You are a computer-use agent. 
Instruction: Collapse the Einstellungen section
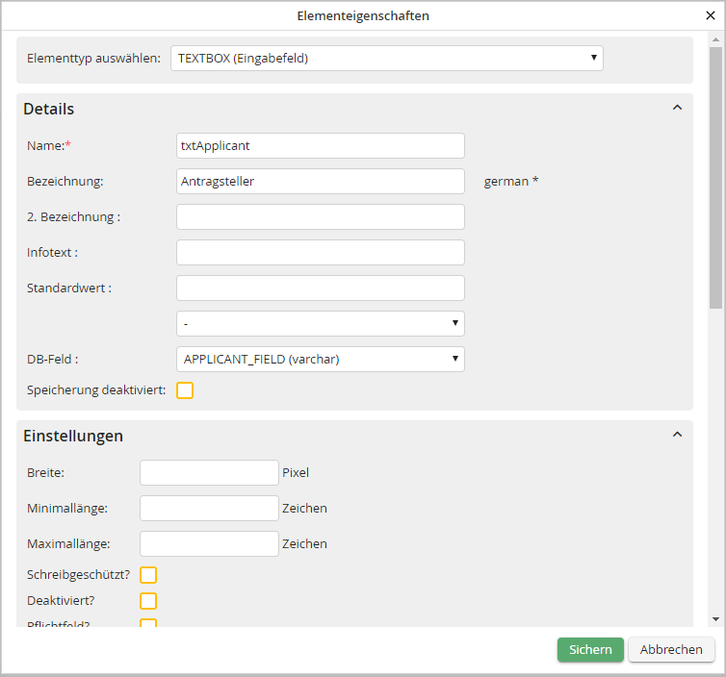(677, 435)
